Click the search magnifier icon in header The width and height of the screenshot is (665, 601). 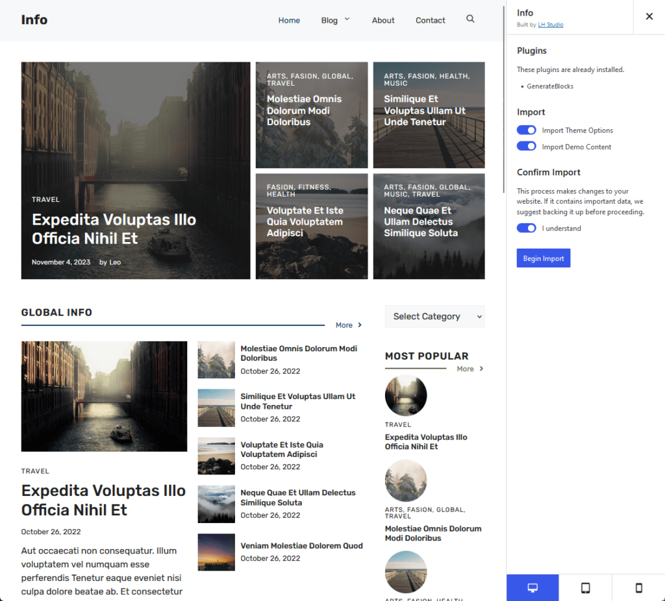(x=470, y=19)
